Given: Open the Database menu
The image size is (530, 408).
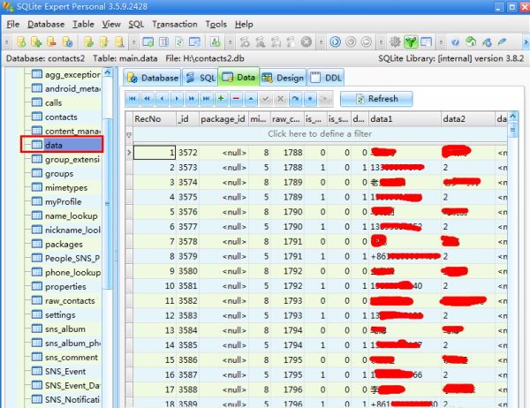Looking at the screenshot, I should point(46,25).
